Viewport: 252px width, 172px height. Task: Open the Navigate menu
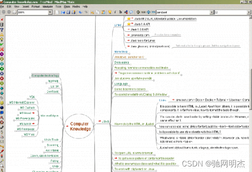pos(48,6)
